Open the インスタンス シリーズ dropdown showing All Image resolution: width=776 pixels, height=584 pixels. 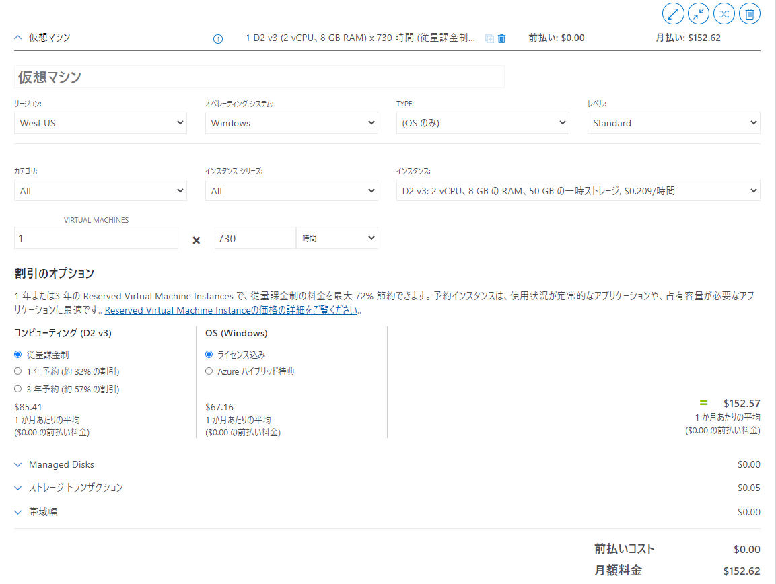click(291, 190)
